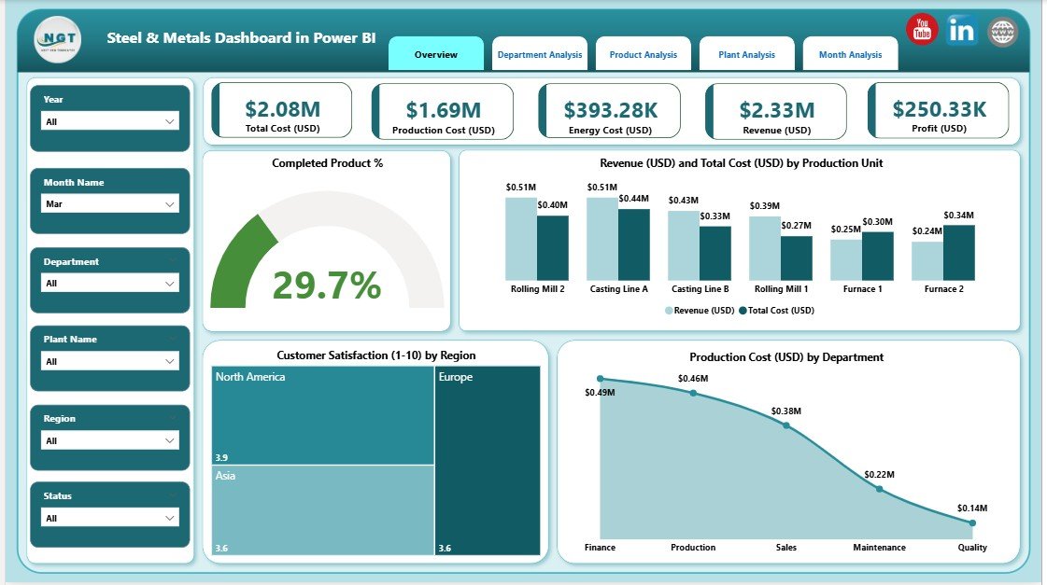The height and width of the screenshot is (585, 1047).
Task: Open the website globe icon
Action: click(x=1002, y=32)
